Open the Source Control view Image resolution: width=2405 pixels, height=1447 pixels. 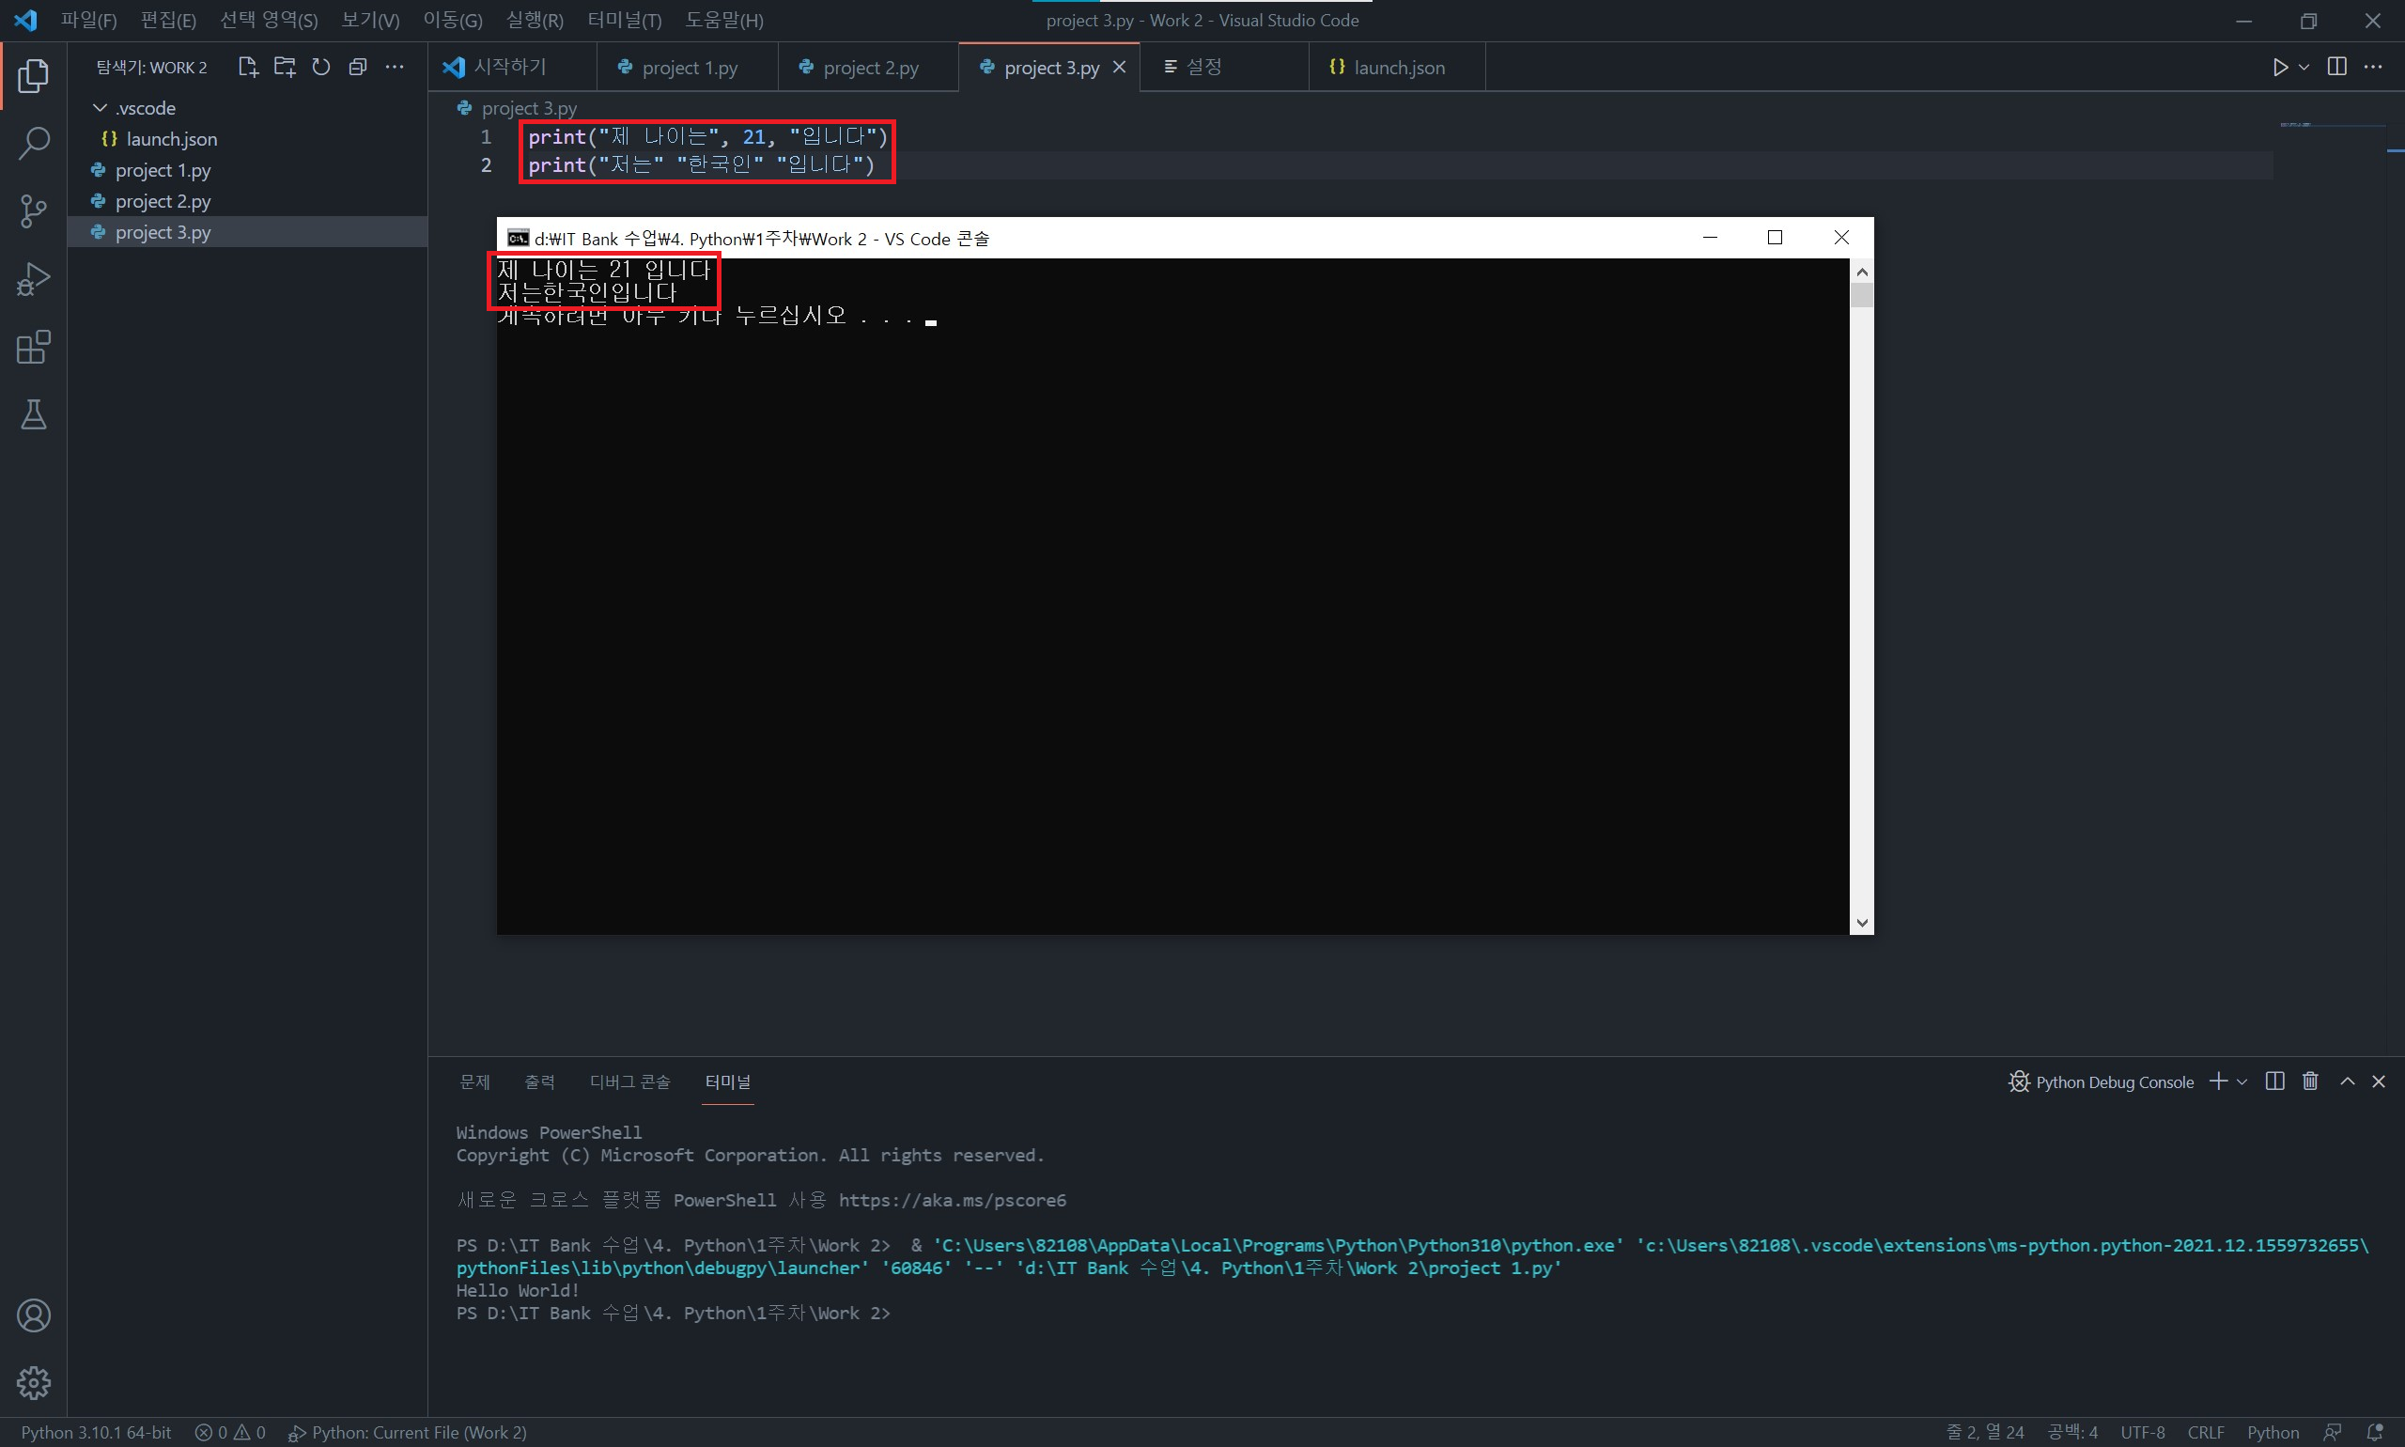coord(33,210)
